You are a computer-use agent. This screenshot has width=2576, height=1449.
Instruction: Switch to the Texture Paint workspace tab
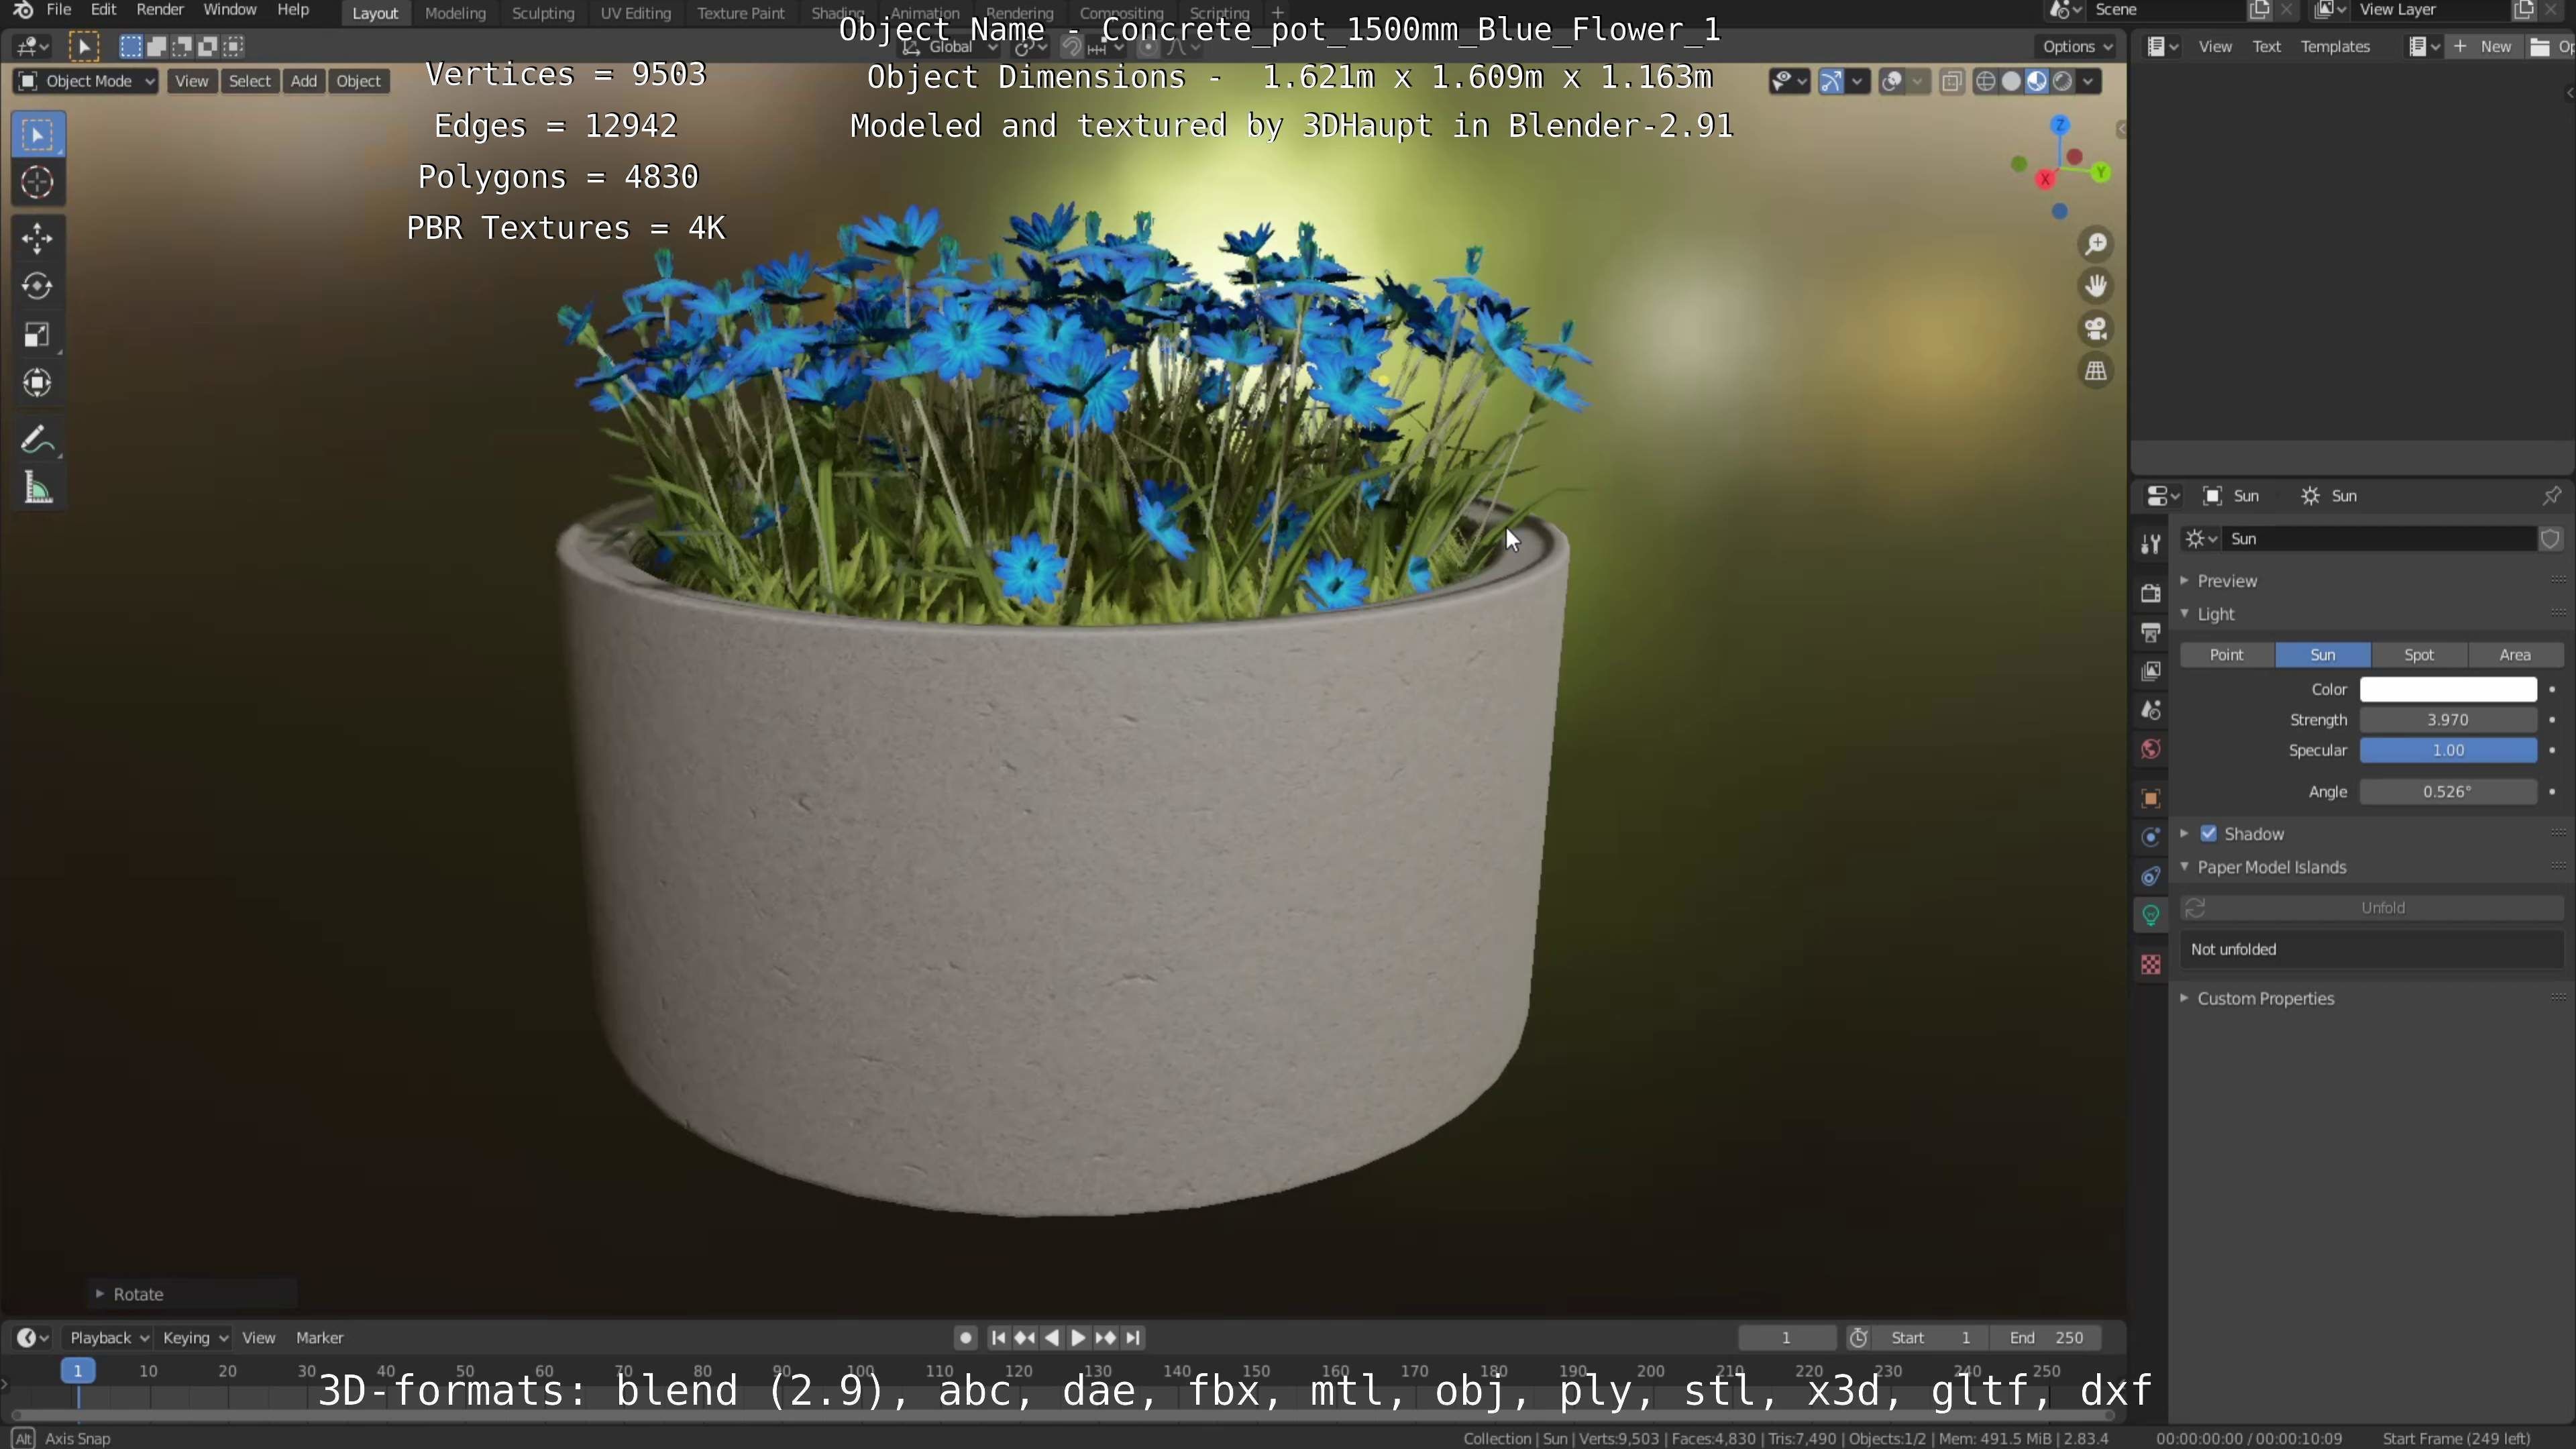pyautogui.click(x=740, y=13)
